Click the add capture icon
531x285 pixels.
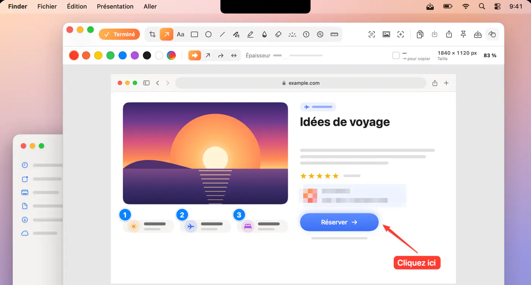point(401,34)
